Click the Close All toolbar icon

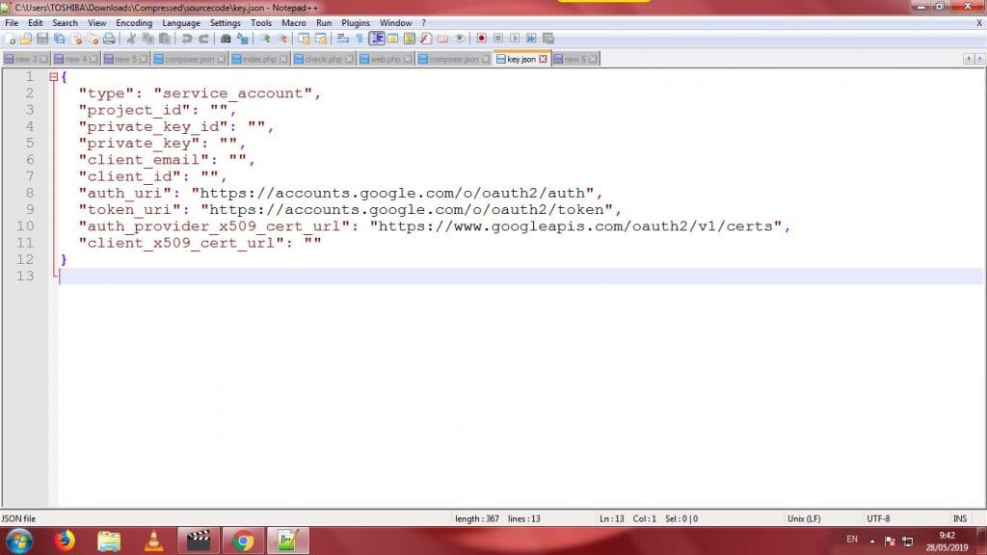point(93,39)
